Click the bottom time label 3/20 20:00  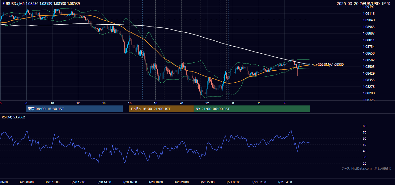click(181, 182)
